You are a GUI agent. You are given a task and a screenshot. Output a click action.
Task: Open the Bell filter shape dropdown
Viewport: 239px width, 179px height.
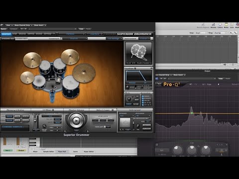(162, 150)
